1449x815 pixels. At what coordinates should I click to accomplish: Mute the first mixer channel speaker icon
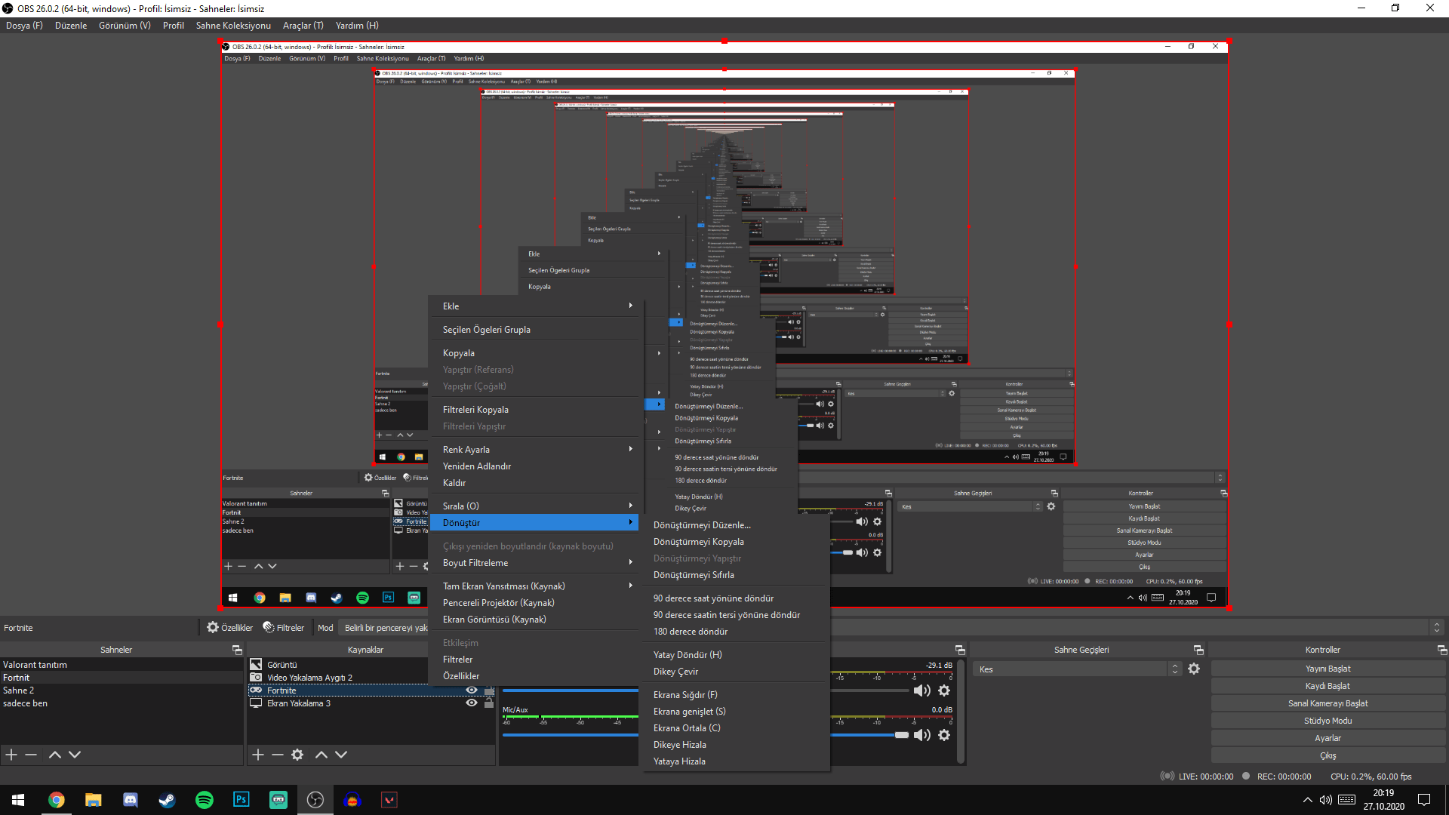click(x=921, y=690)
